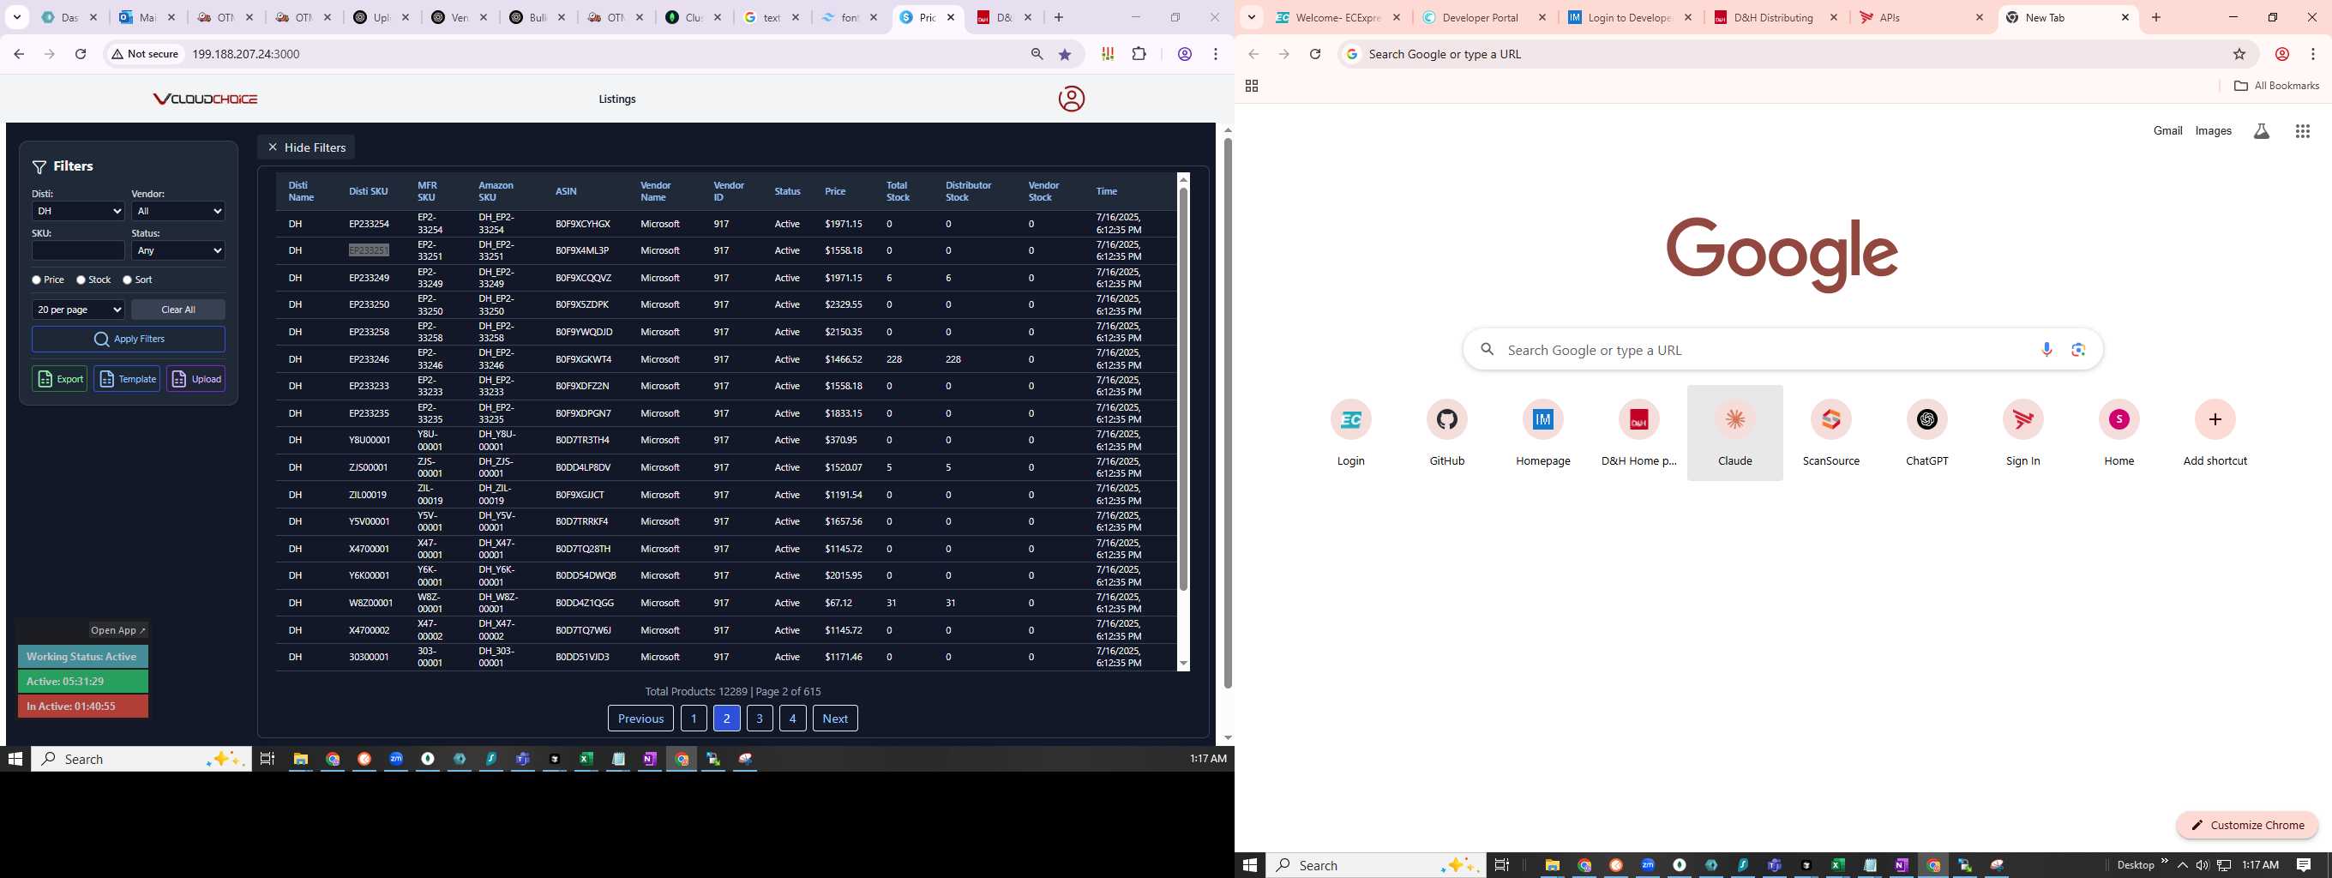This screenshot has width=2332, height=878.
Task: Open the Windows notification center icon
Action: [2303, 865]
